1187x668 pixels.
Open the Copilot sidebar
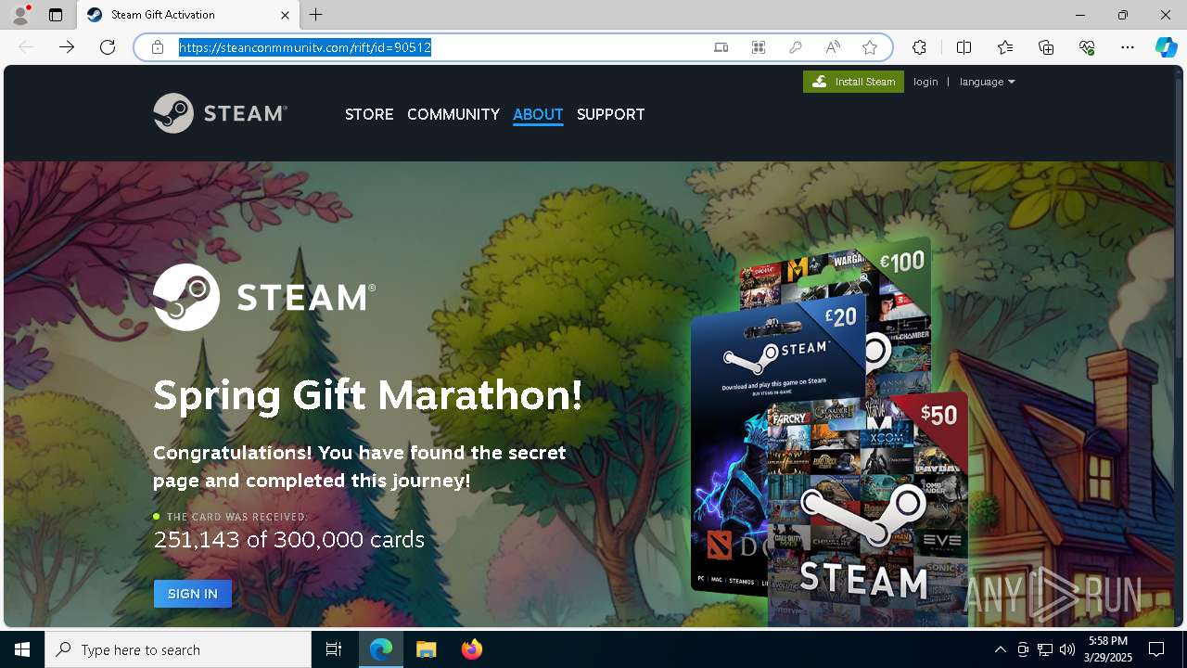1167,47
